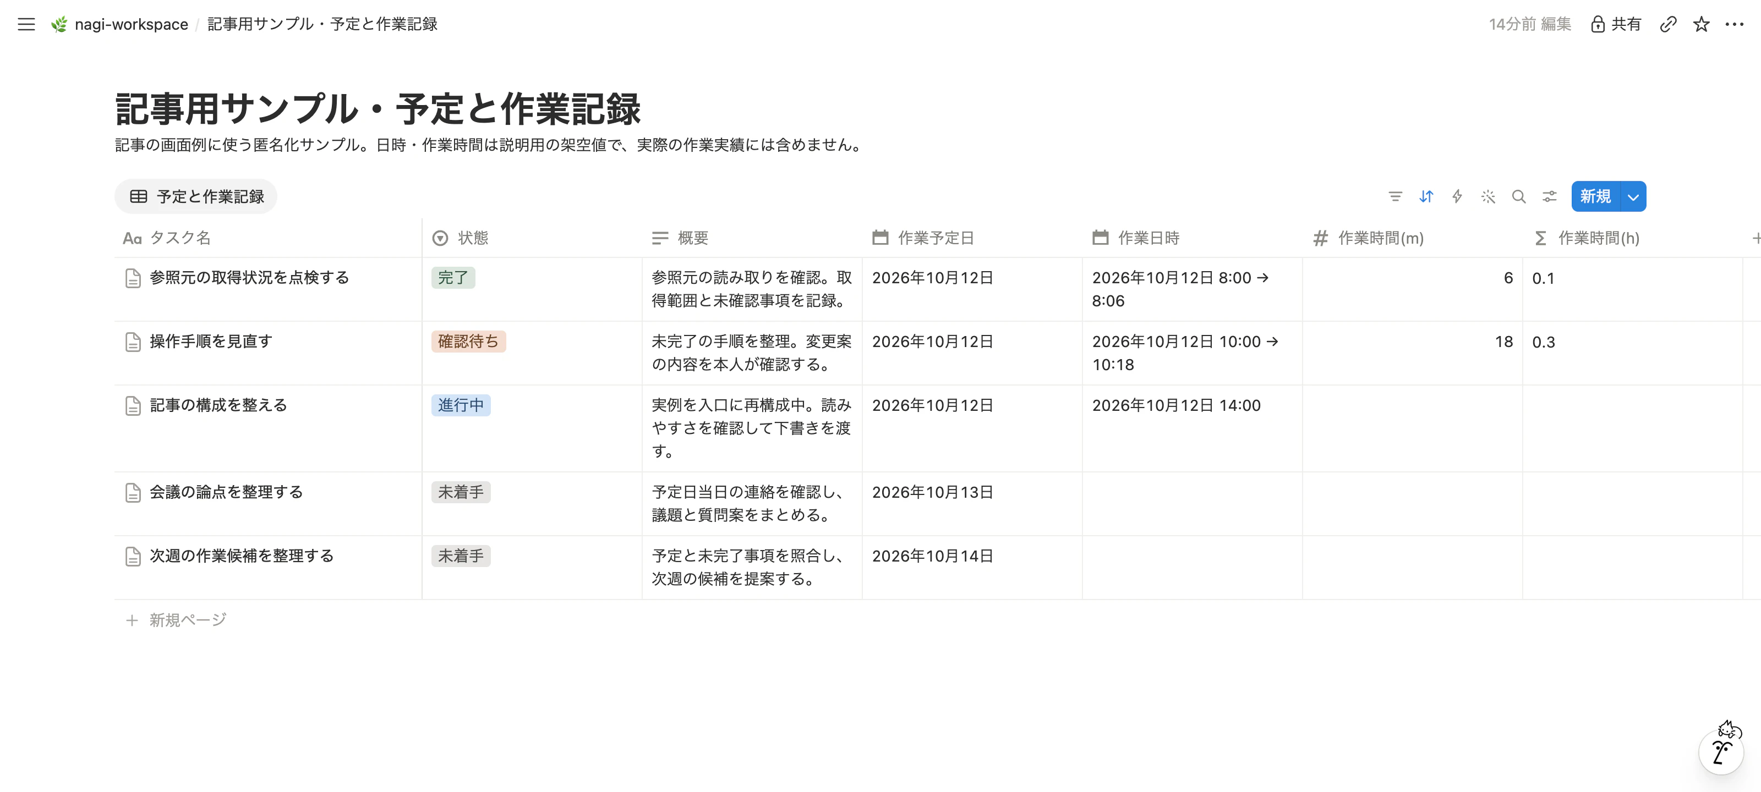Click the 14分前 編集 edit history label
Viewport: 1761px width, 792px height.
pos(1530,25)
